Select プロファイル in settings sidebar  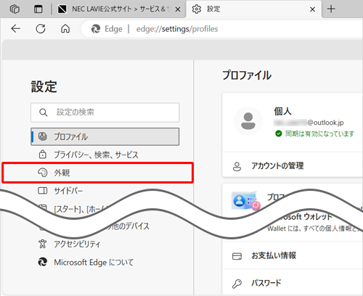[x=105, y=136]
